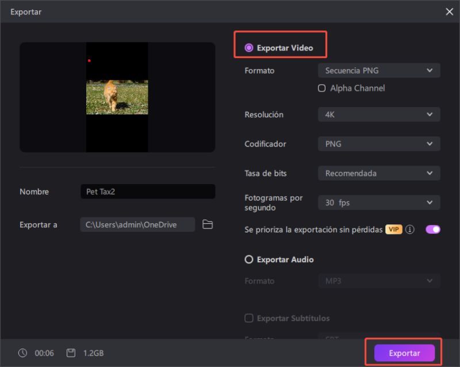Open the Resolución dropdown set to 4K

(x=378, y=114)
